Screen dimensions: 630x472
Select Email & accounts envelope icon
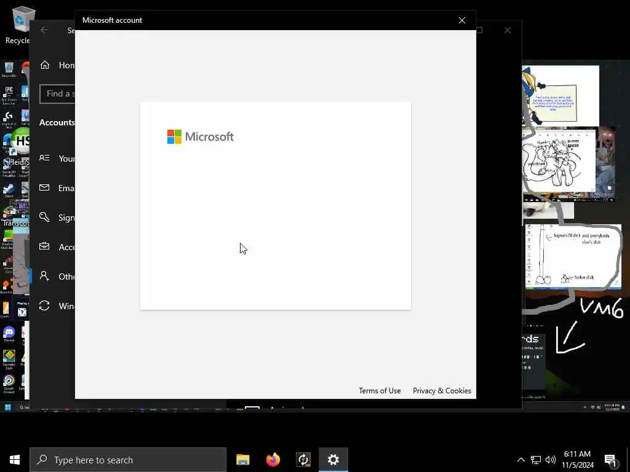tap(44, 187)
